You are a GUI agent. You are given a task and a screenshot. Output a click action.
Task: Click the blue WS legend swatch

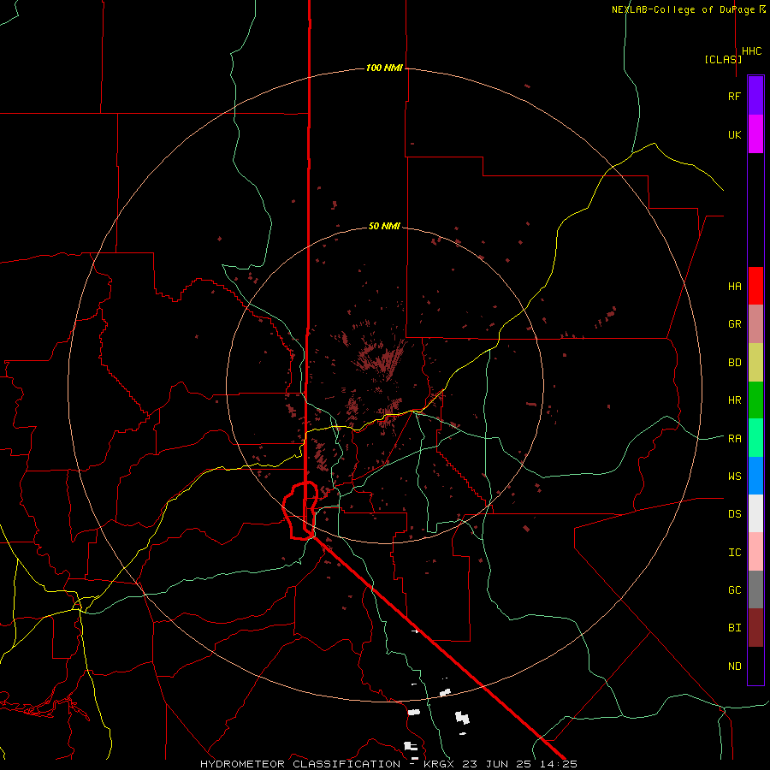click(x=755, y=476)
